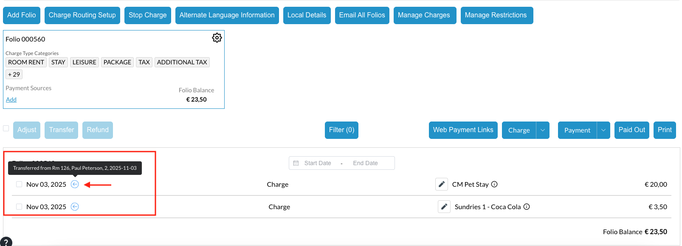The image size is (682, 246).
Task: Toggle select-all checkbox beside Adjust button
Action: 6,128
